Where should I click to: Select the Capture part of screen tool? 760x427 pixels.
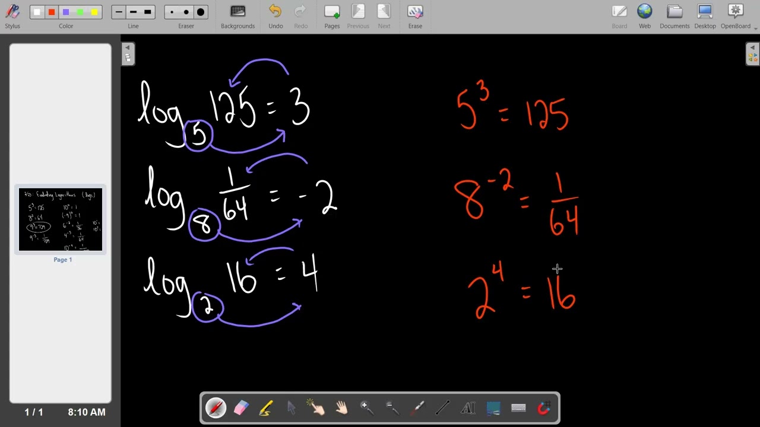coord(493,408)
